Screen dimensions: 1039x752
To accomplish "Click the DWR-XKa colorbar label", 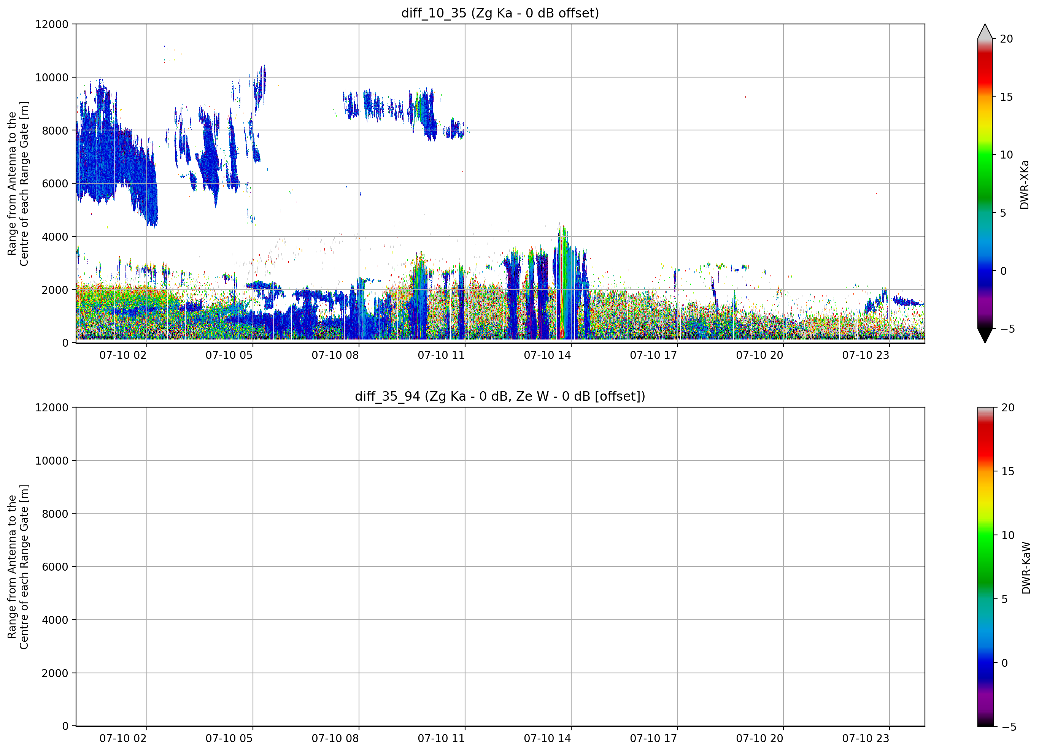I will pos(1024,184).
